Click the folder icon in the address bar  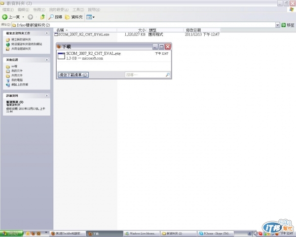(14, 25)
